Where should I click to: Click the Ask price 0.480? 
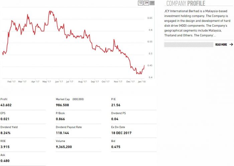(5, 161)
